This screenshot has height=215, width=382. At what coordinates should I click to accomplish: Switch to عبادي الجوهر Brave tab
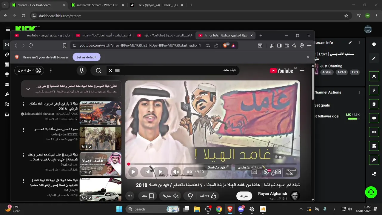pos(42,36)
